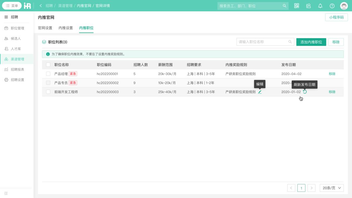Click the edit pencil beside 产研类职位奖励规则
Image resolution: width=352 pixels, height=198 pixels.
click(x=260, y=92)
